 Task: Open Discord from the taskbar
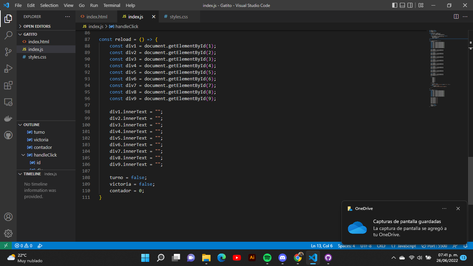click(x=283, y=258)
